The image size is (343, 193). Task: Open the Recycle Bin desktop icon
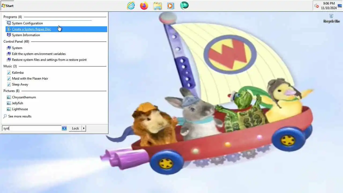coord(331,18)
